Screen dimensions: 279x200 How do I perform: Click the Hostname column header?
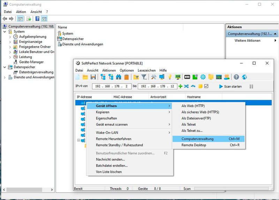(x=204, y=97)
